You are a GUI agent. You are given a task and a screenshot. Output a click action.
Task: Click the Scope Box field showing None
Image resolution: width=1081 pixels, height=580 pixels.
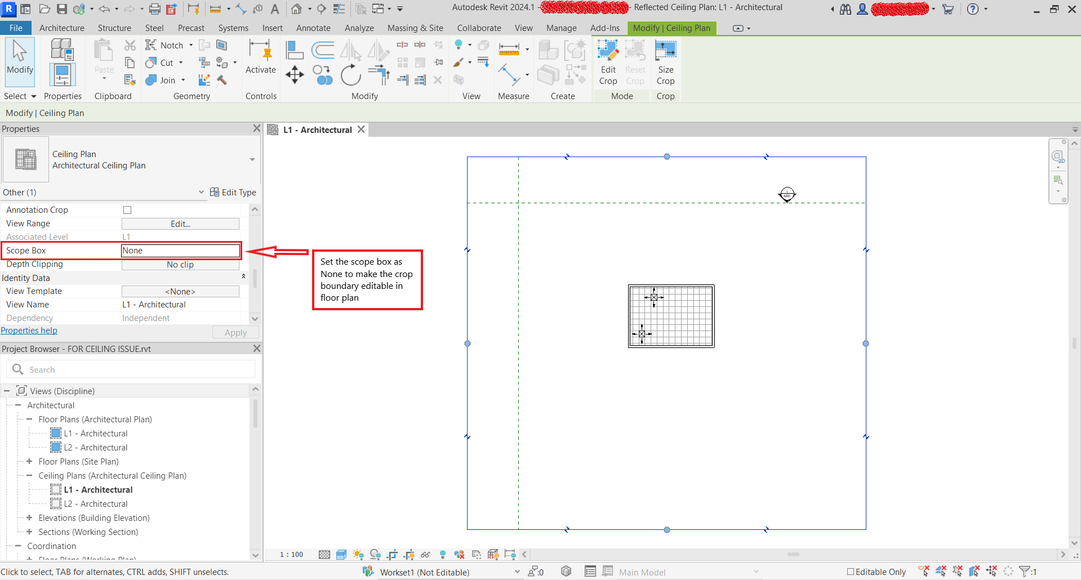(180, 250)
